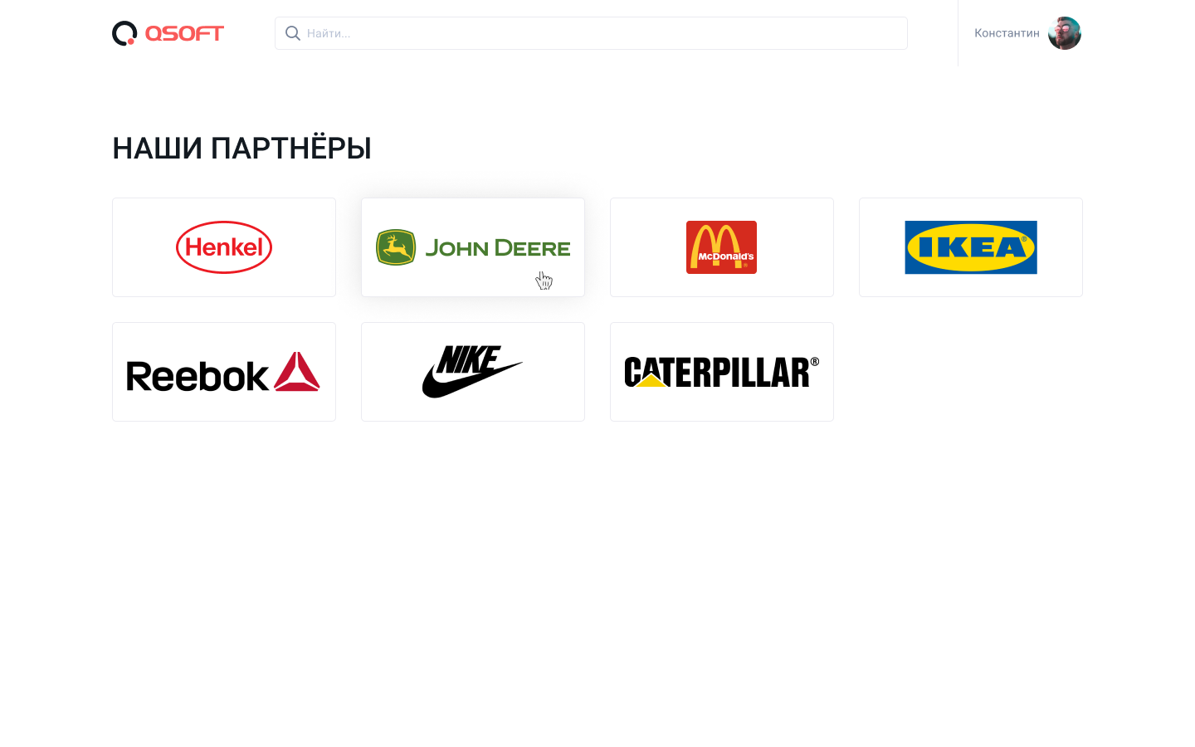Click the Константин username label
The height and width of the screenshot is (747, 1195).
coord(1007,33)
